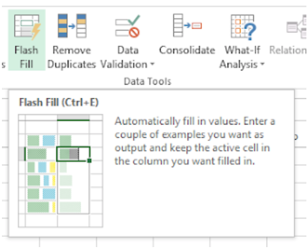Open Data Validation via its checkmark icon

tap(127, 26)
